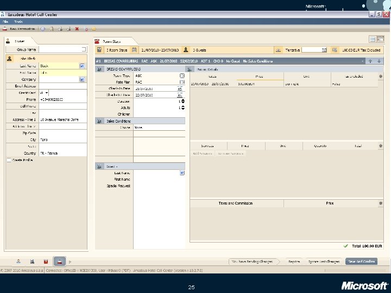
Task: Click the Guest section icon
Action: pos(99,166)
